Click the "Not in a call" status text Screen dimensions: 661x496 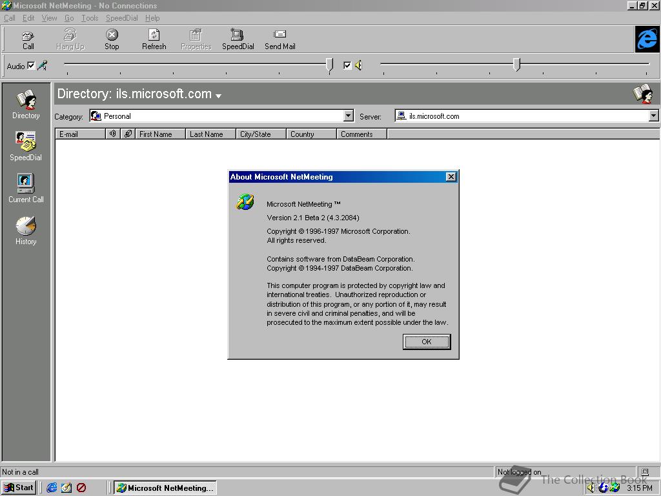(20, 472)
